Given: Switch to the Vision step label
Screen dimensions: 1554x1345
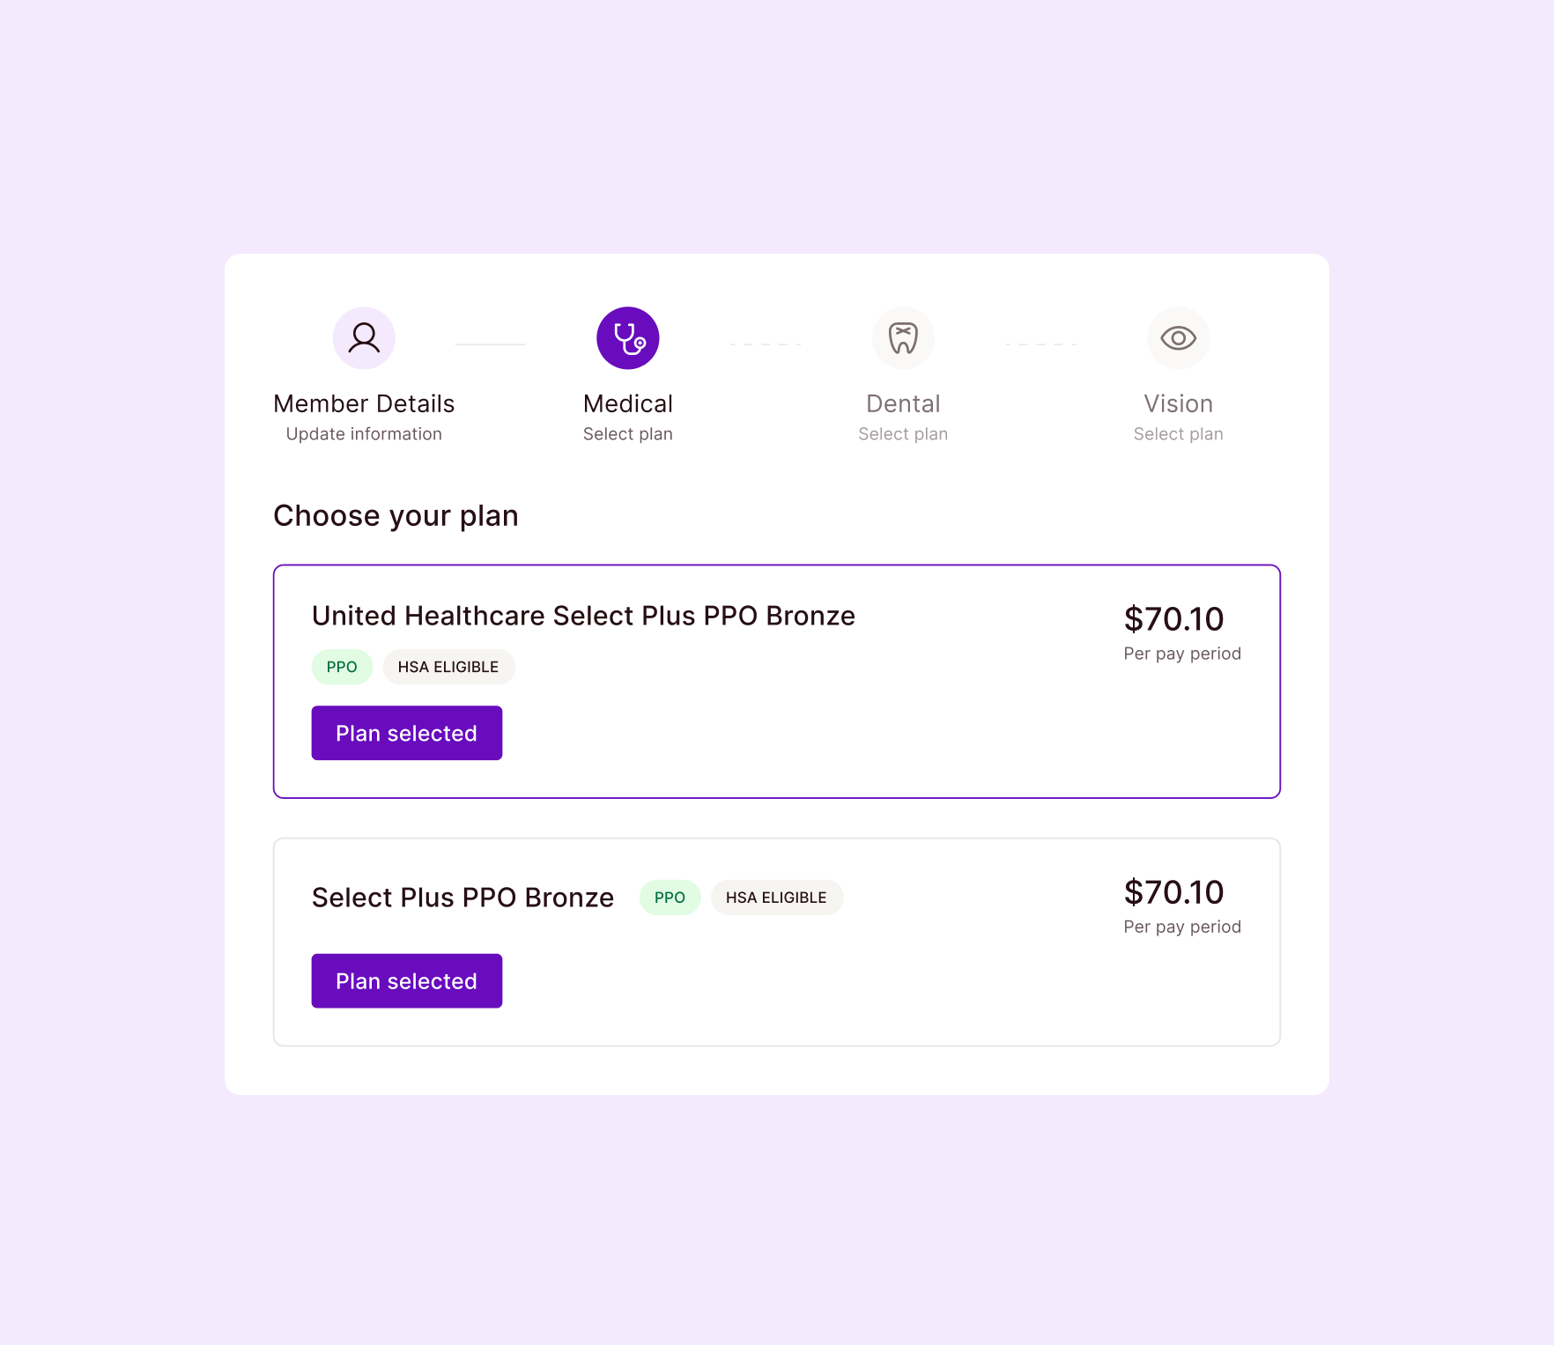Looking at the screenshot, I should (x=1178, y=403).
